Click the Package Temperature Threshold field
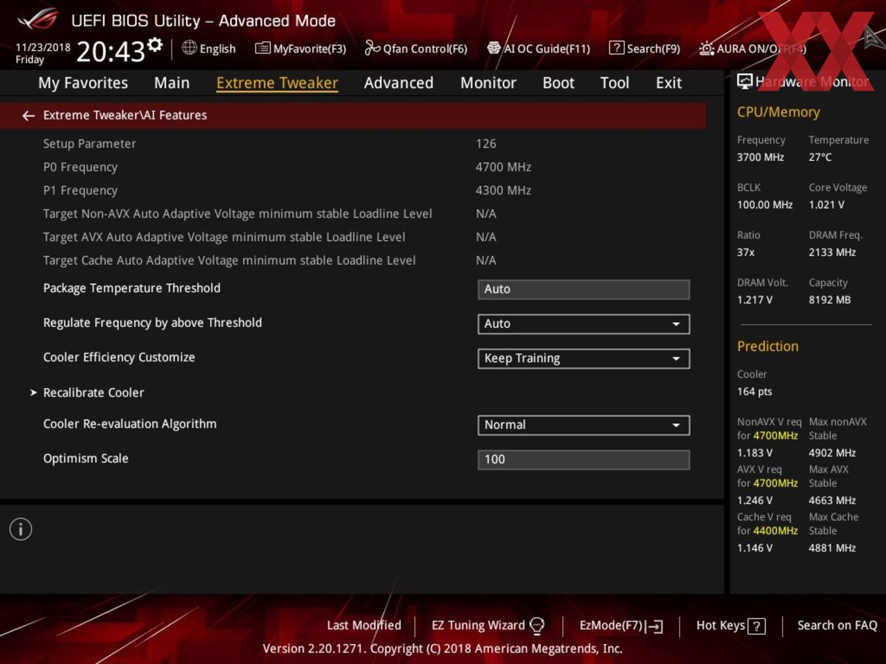Image resolution: width=886 pixels, height=664 pixels. tap(583, 289)
